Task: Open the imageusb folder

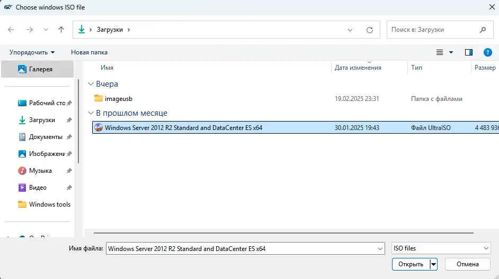Action: [x=118, y=98]
